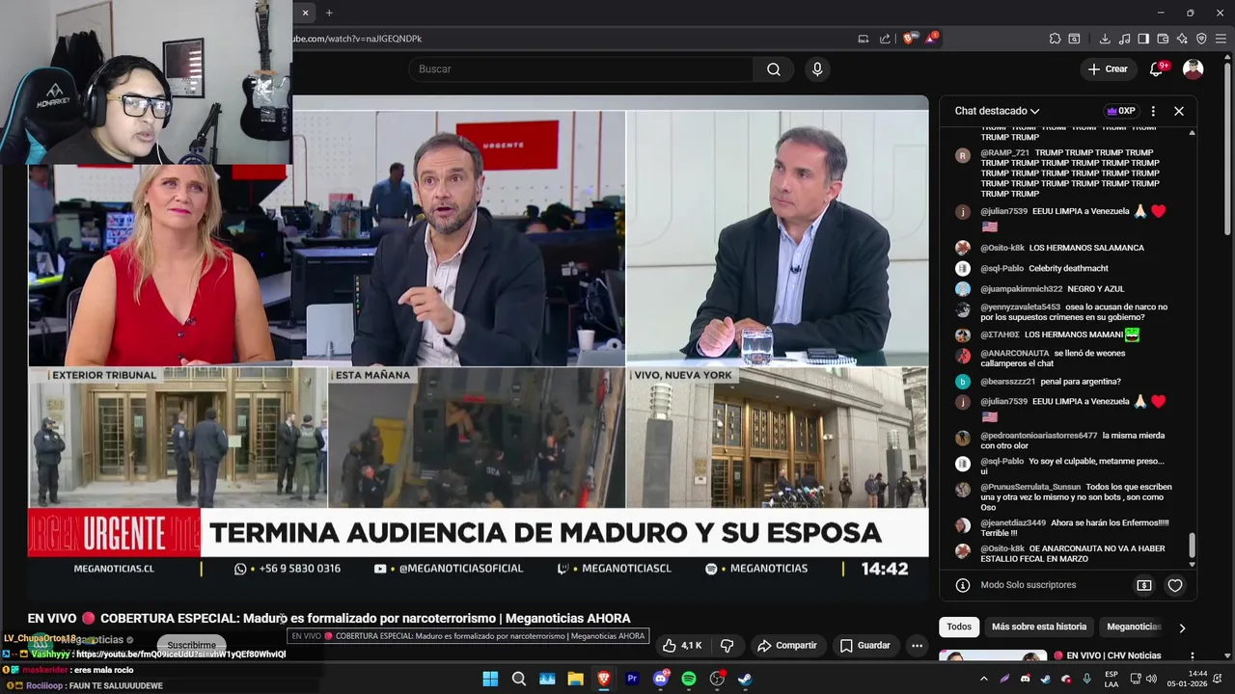Screen dimensions: 1235x694
Task: Click the Suscribirme button
Action: [191, 645]
